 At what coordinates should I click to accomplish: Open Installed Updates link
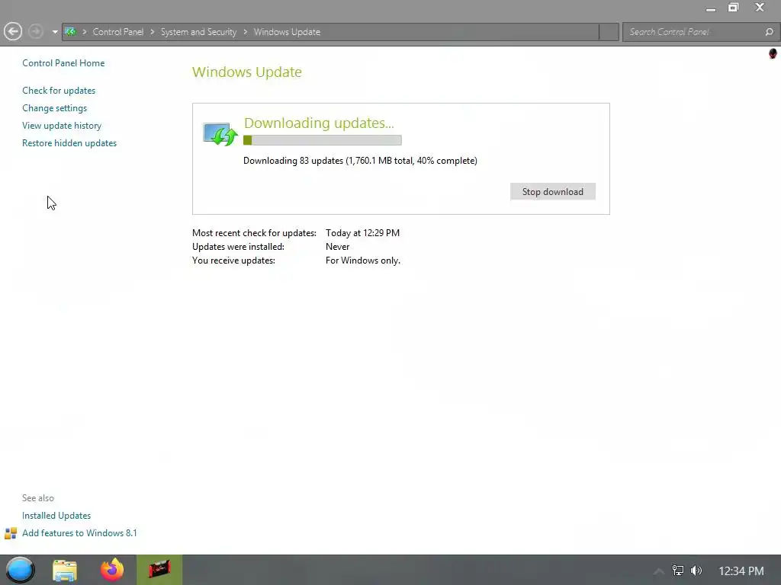tap(56, 516)
